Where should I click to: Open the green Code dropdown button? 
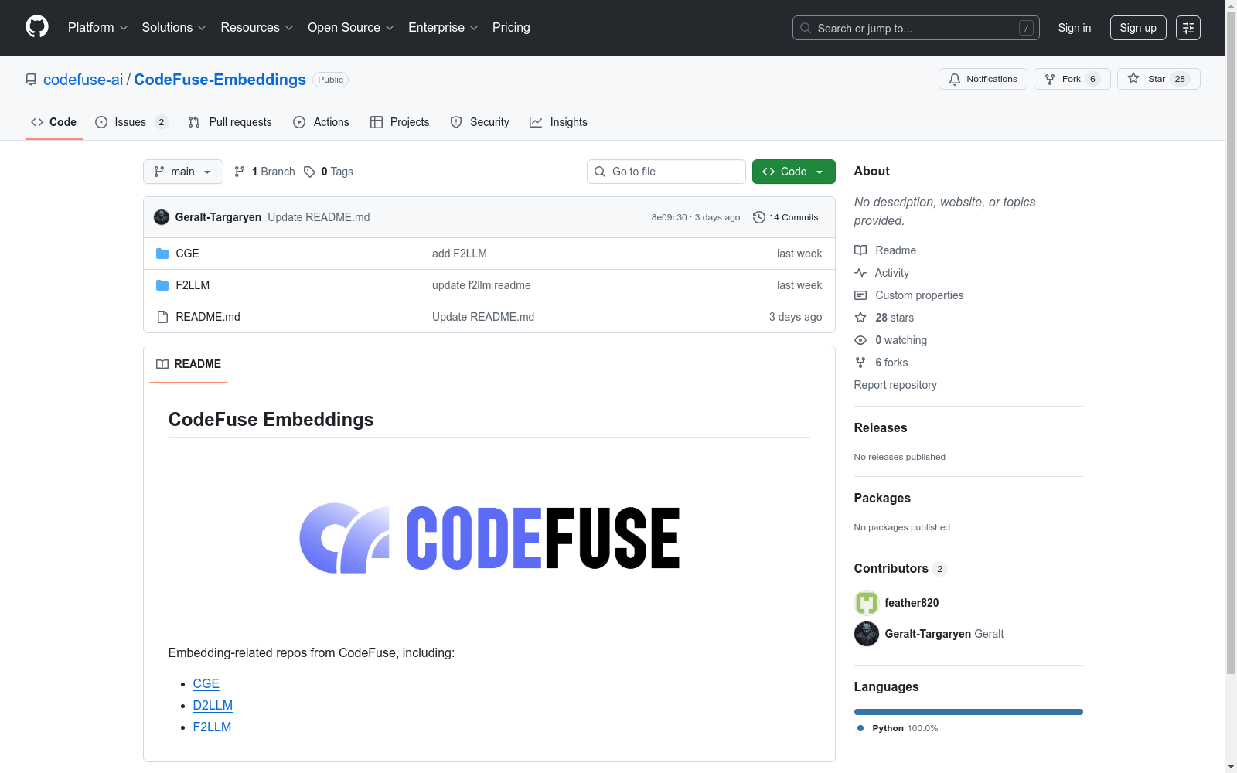[793, 172]
